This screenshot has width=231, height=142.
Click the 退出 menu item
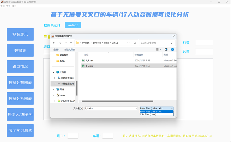pos(14,6)
